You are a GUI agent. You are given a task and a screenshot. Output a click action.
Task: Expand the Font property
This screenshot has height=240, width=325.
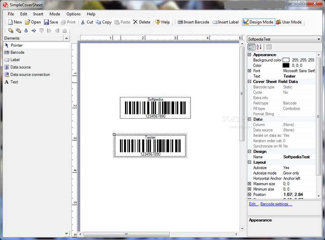click(250, 71)
